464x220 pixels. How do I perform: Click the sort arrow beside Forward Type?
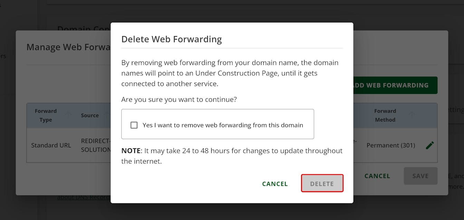pyautogui.click(x=68, y=115)
